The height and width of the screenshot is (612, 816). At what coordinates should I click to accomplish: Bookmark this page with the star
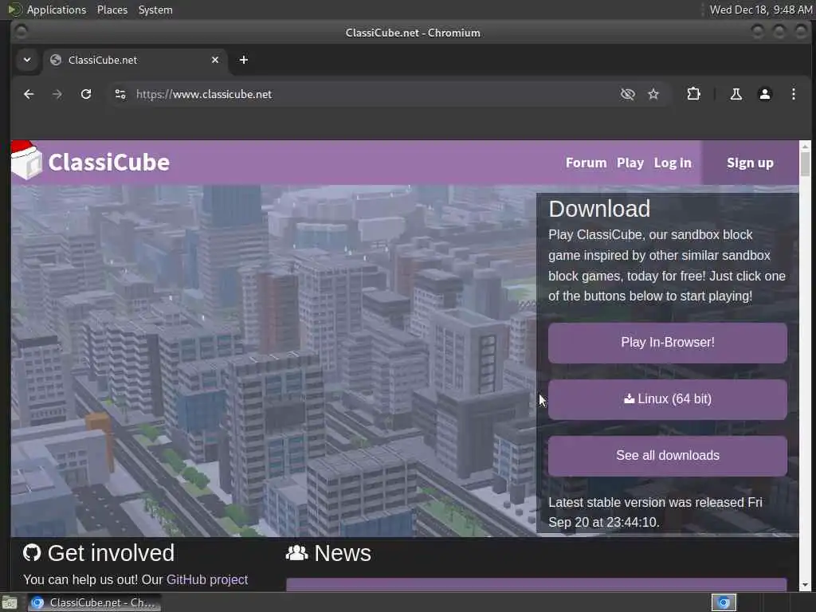point(653,94)
